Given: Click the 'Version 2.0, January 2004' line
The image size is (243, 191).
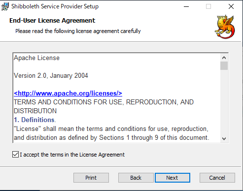Looking at the screenshot, I should tap(51, 75).
